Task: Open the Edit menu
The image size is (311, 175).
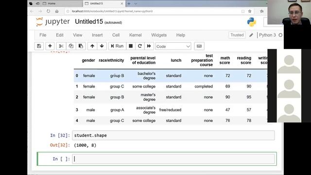Action: click(x=60, y=35)
